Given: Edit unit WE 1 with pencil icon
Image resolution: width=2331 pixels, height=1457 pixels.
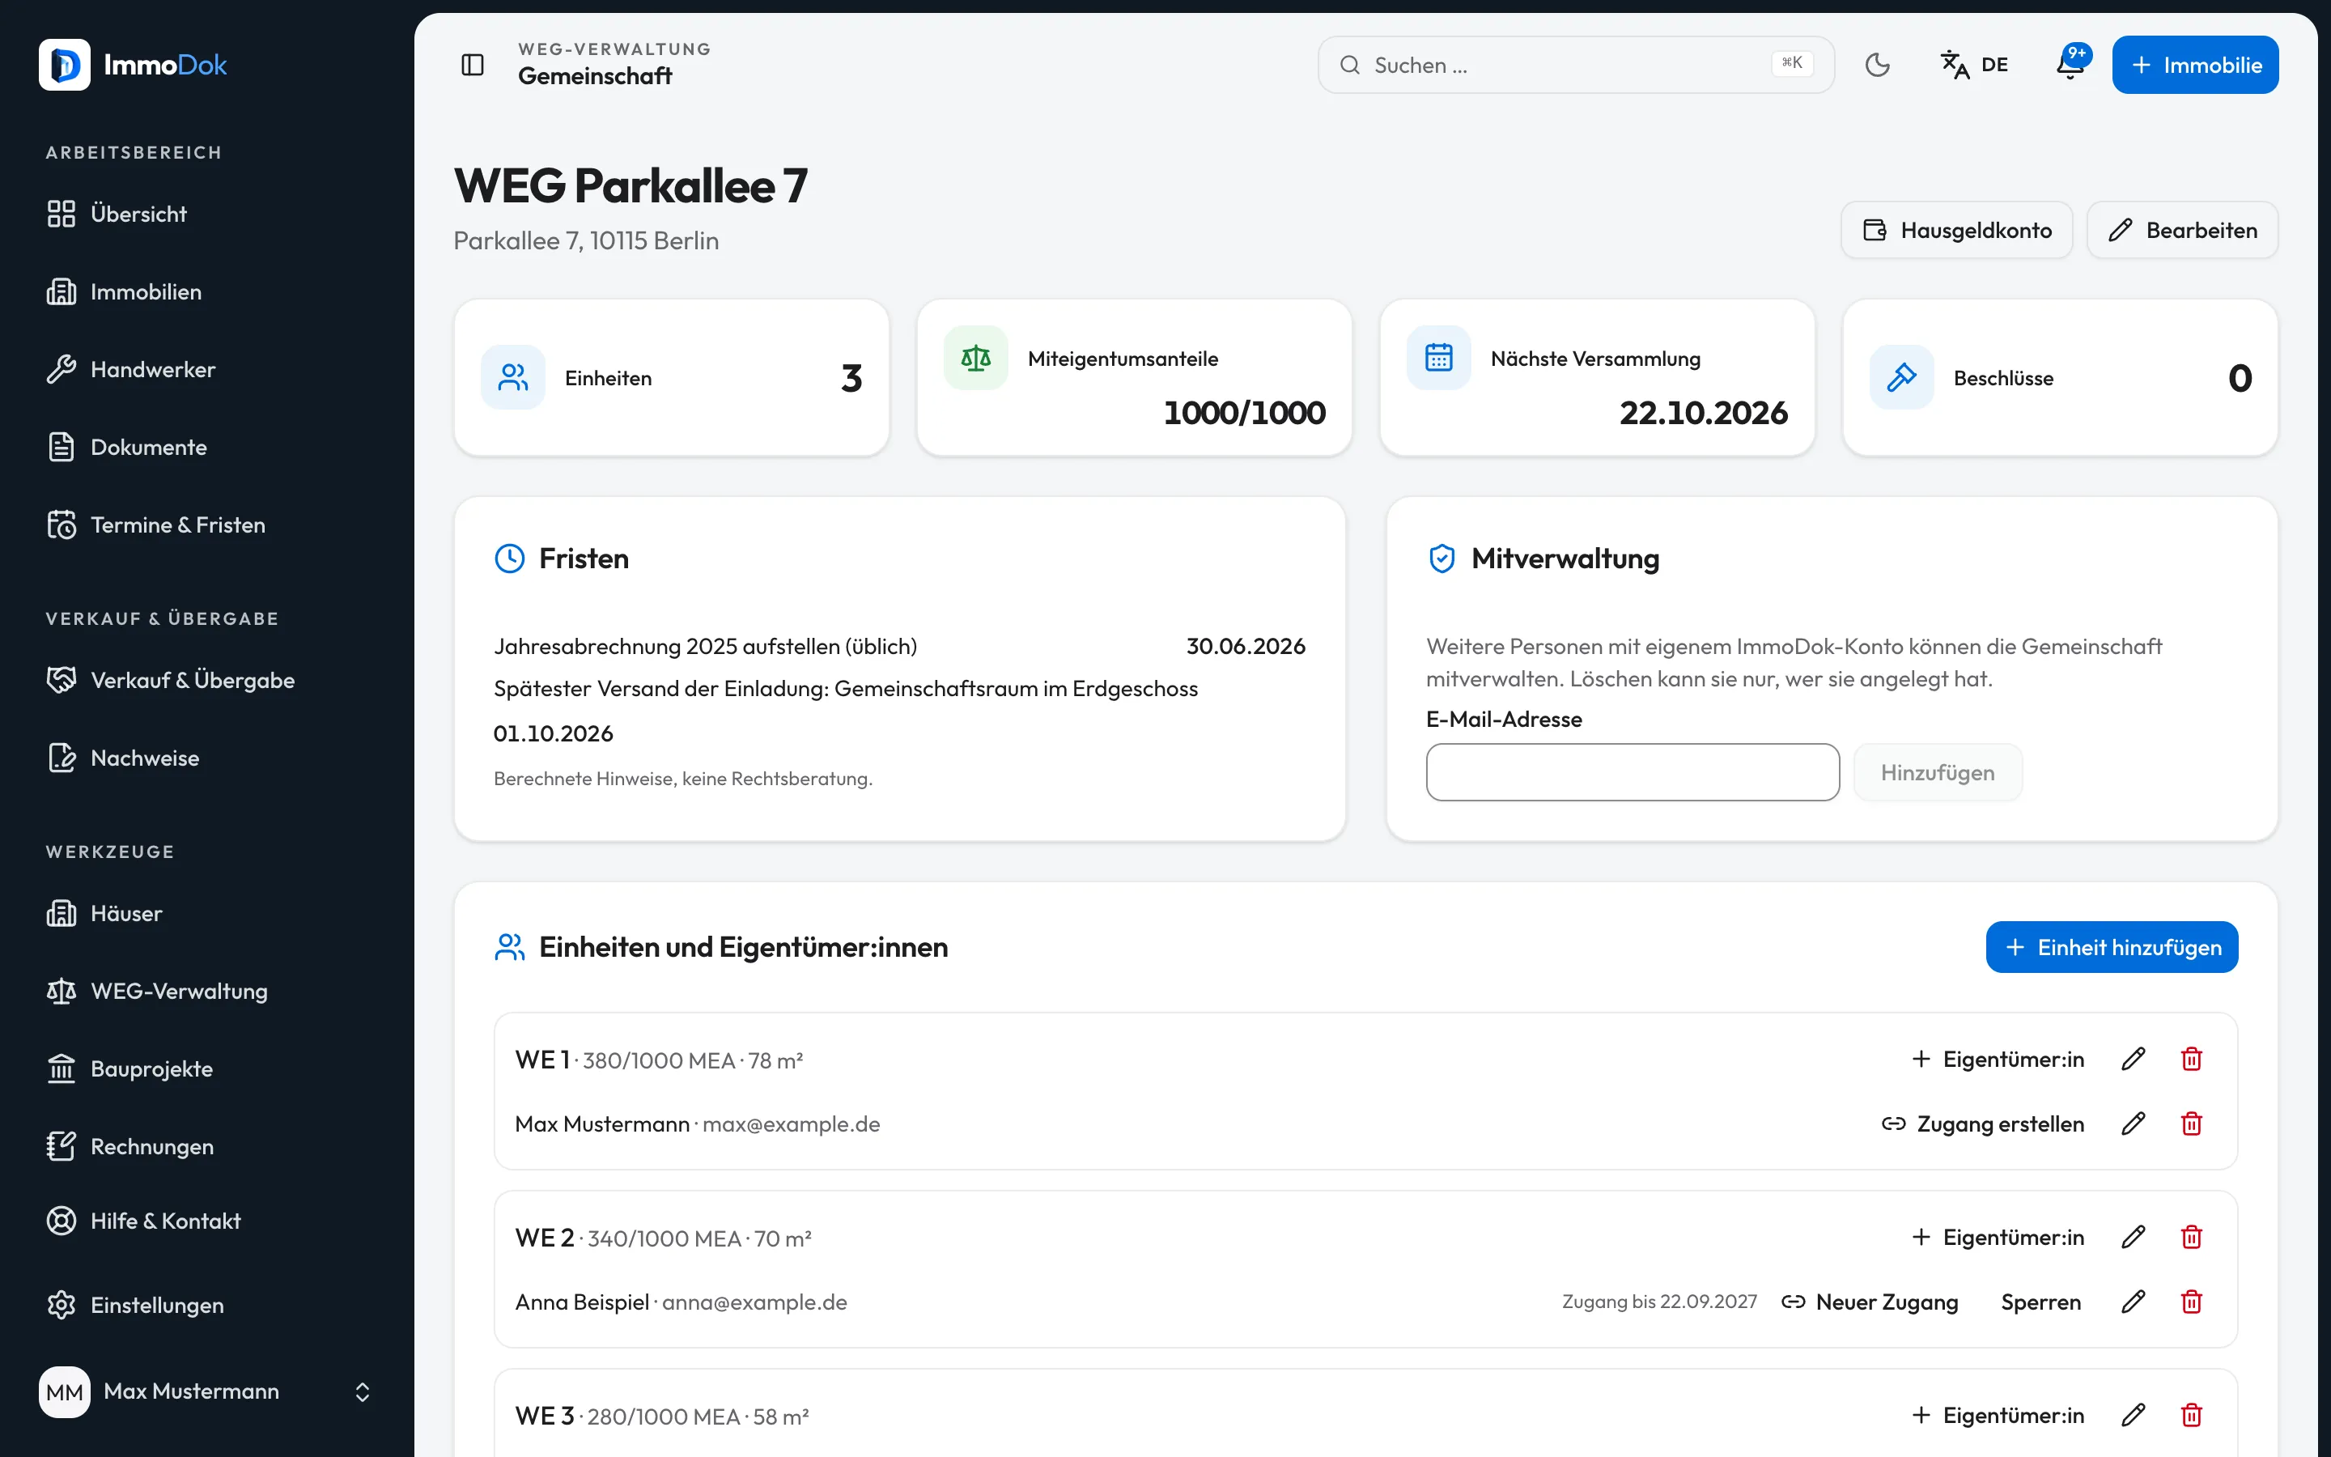Looking at the screenshot, I should click(x=2134, y=1060).
